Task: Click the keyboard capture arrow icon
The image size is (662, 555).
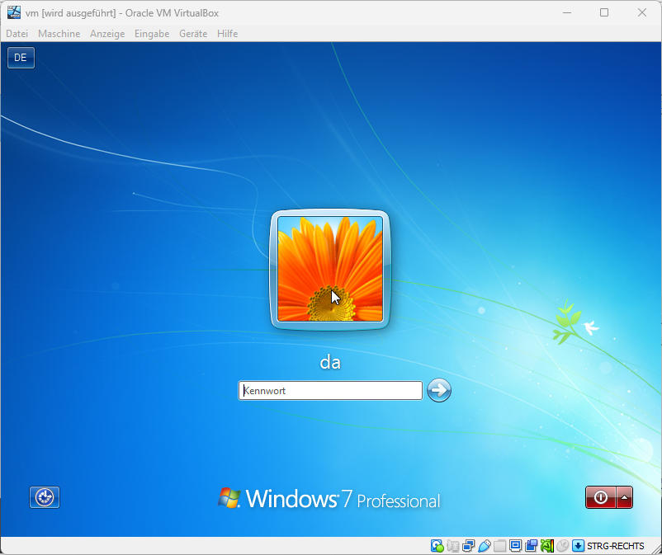Action: [578, 546]
